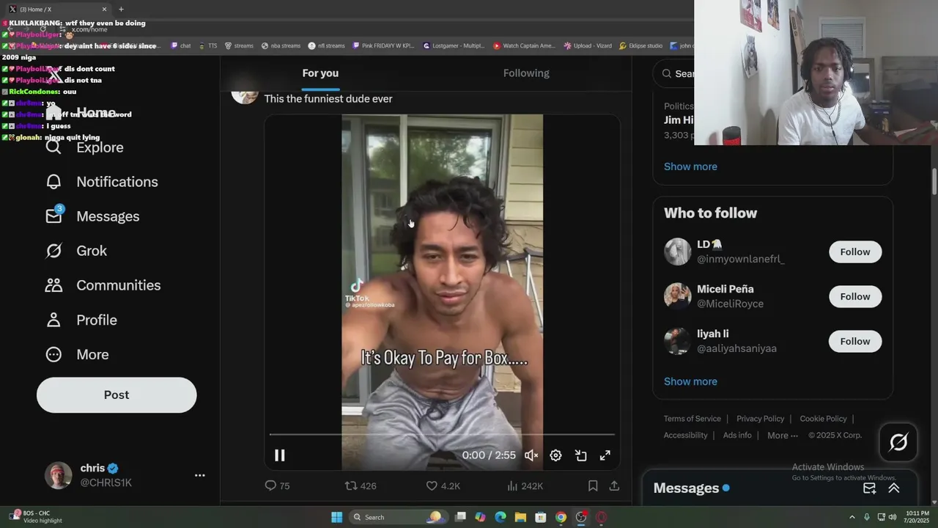This screenshot has height=528, width=938.
Task: Follow Miceli Peña
Action: [855, 296]
